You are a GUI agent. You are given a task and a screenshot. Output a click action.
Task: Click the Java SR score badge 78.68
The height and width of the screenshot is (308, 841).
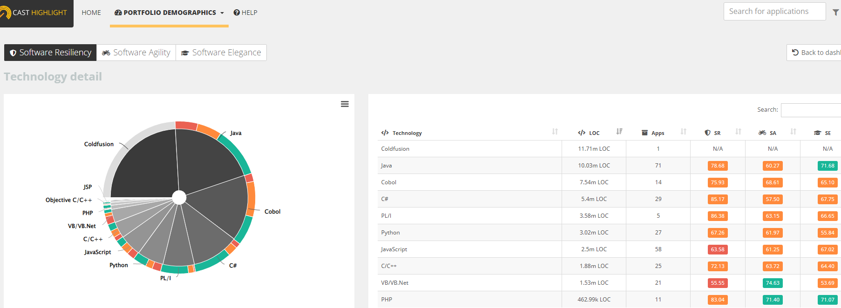point(718,166)
